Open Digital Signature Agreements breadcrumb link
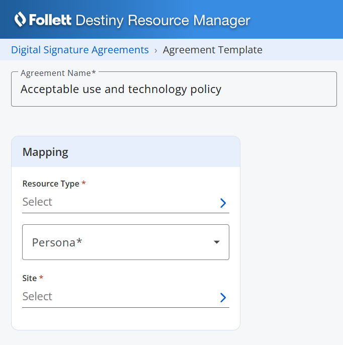Screen dimensions: 343x345 (80, 50)
